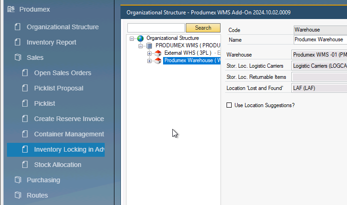Click the Inventory Report document icon
Image resolution: width=347 pixels, height=205 pixels.
click(18, 42)
